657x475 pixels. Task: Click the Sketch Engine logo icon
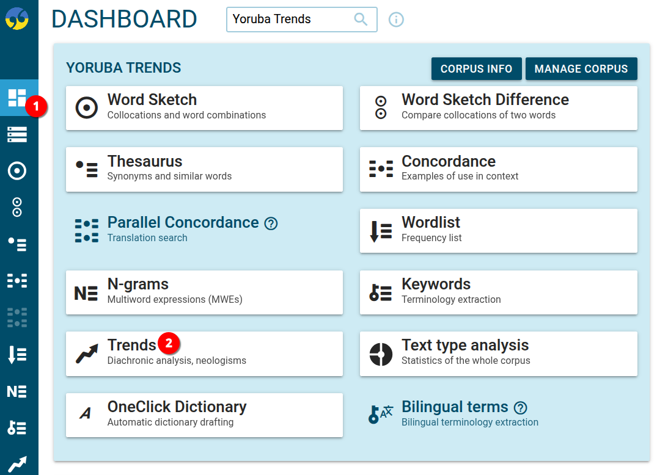coord(17,18)
